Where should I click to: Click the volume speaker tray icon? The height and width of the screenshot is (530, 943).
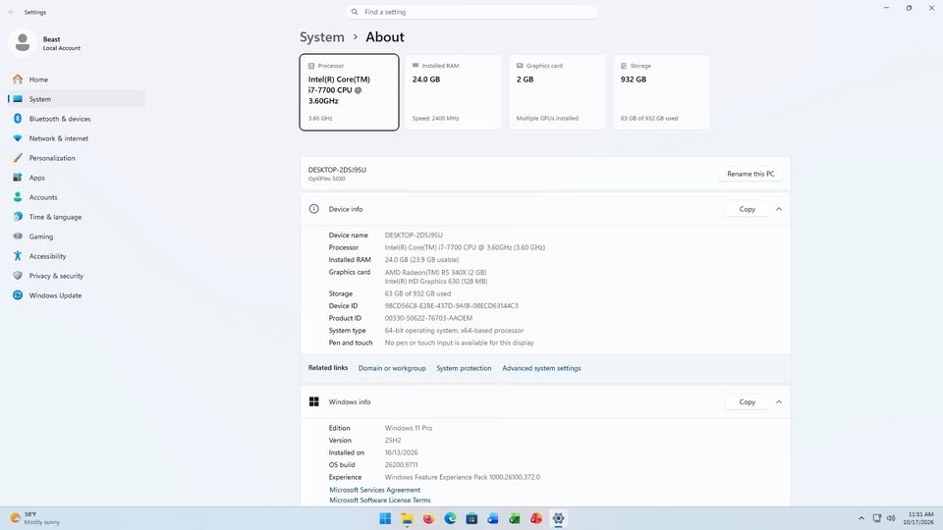[x=891, y=518]
